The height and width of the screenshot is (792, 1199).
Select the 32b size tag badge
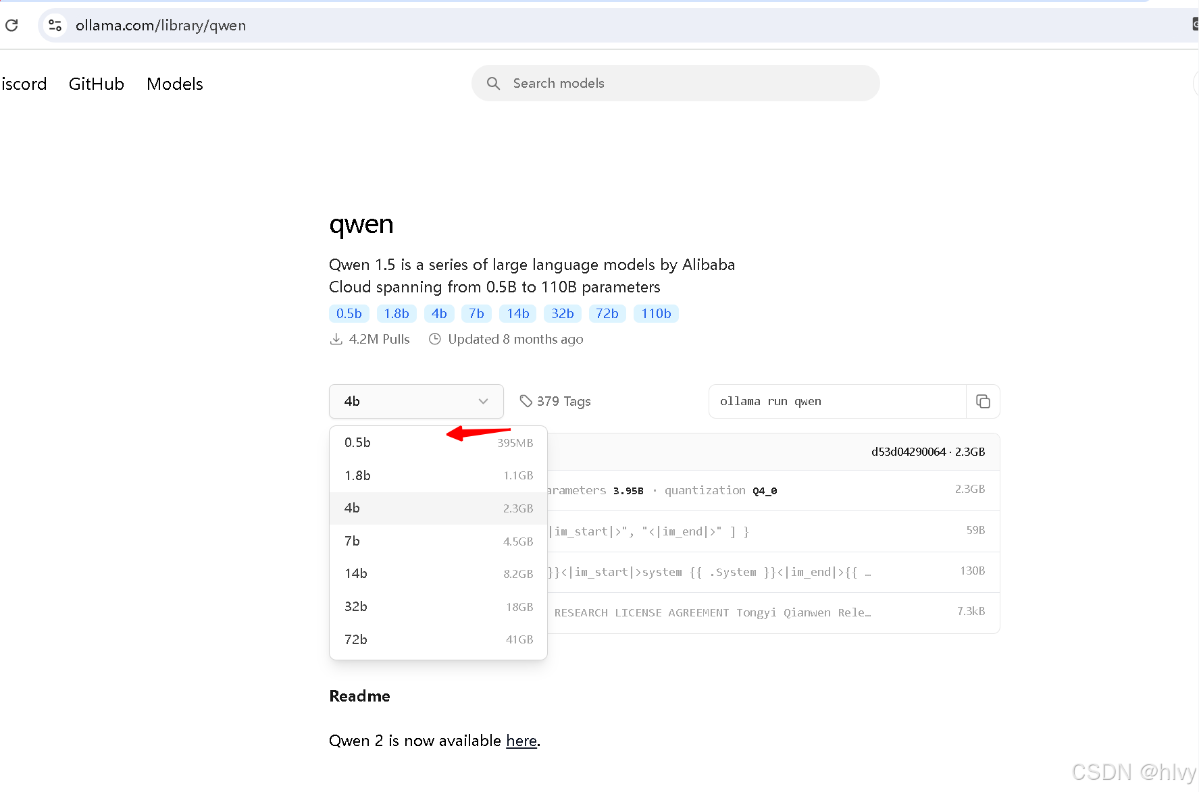pyautogui.click(x=563, y=313)
